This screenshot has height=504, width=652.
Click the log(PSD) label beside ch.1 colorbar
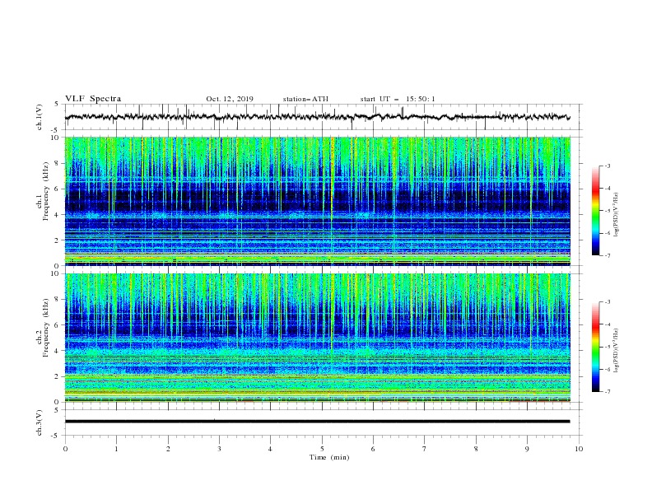click(x=617, y=215)
